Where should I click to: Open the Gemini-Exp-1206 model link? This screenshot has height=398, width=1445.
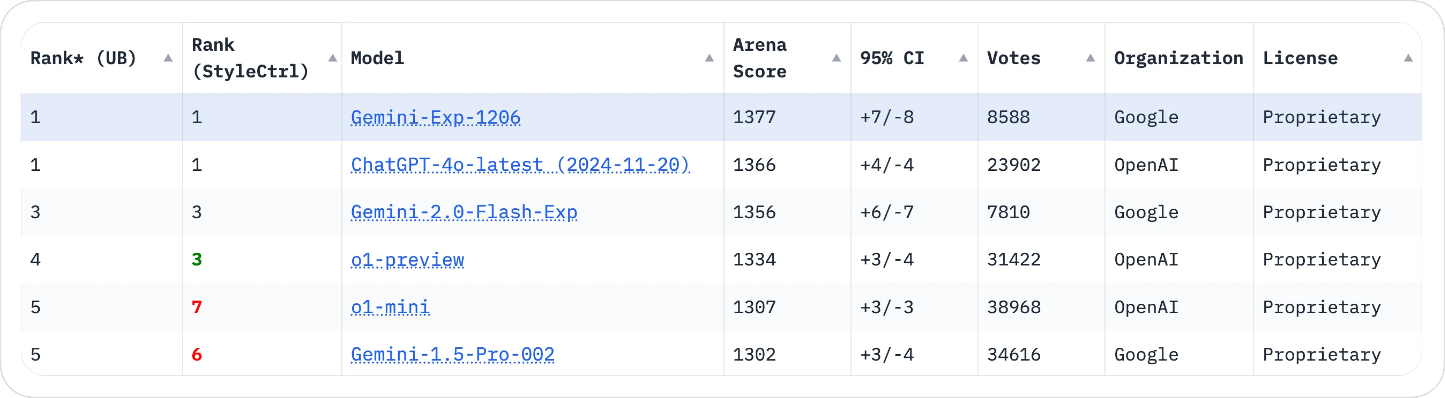tap(436, 117)
